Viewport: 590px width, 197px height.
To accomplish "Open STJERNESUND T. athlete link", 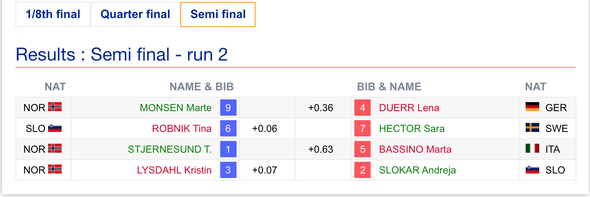I will [x=170, y=149].
